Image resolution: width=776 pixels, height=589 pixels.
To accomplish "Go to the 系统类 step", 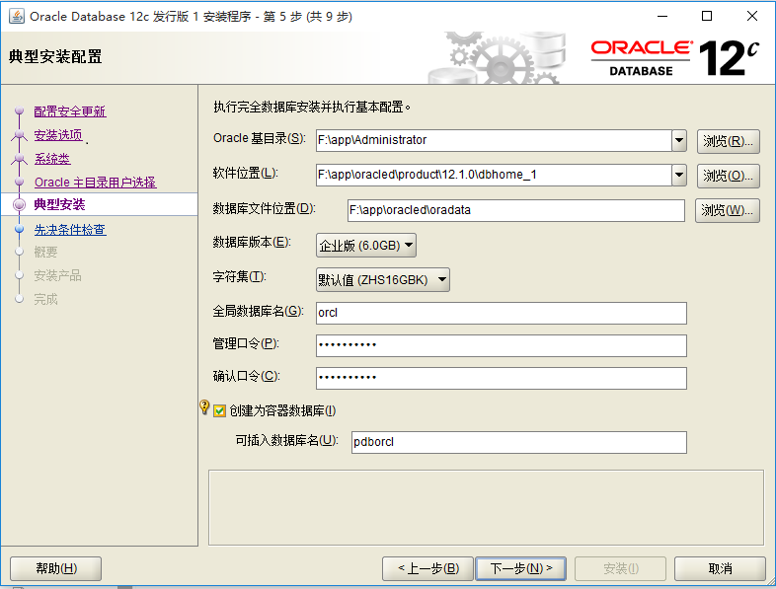I will [52, 159].
